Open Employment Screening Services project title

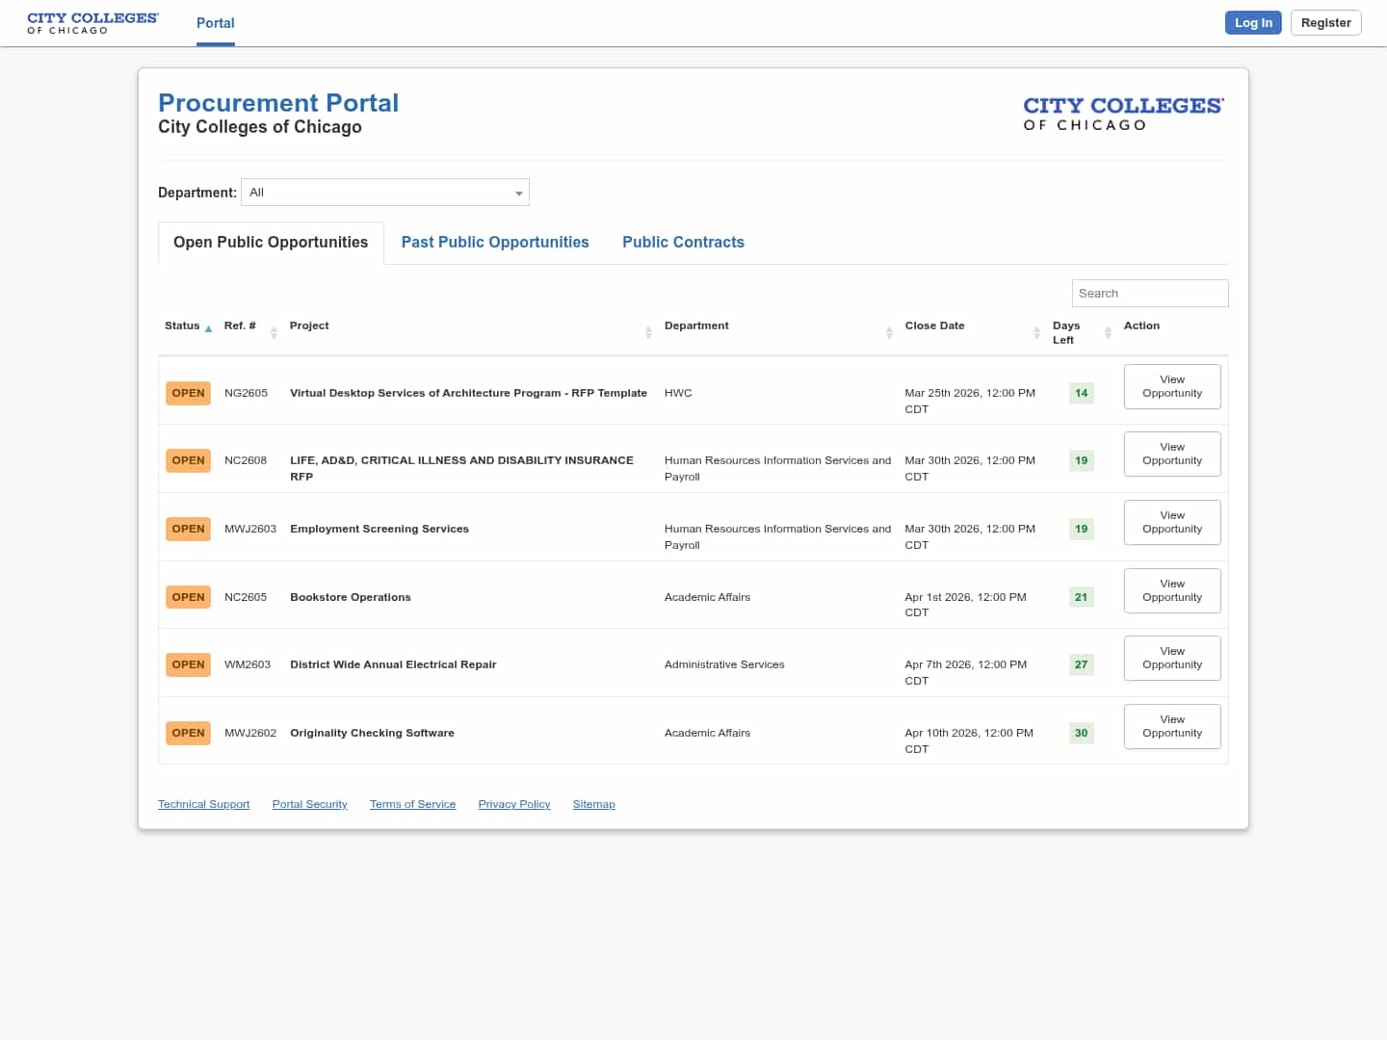click(x=379, y=529)
